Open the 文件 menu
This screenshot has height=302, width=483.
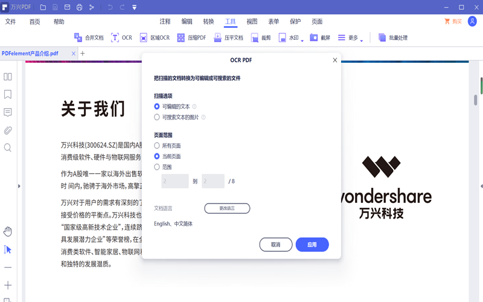(x=11, y=22)
